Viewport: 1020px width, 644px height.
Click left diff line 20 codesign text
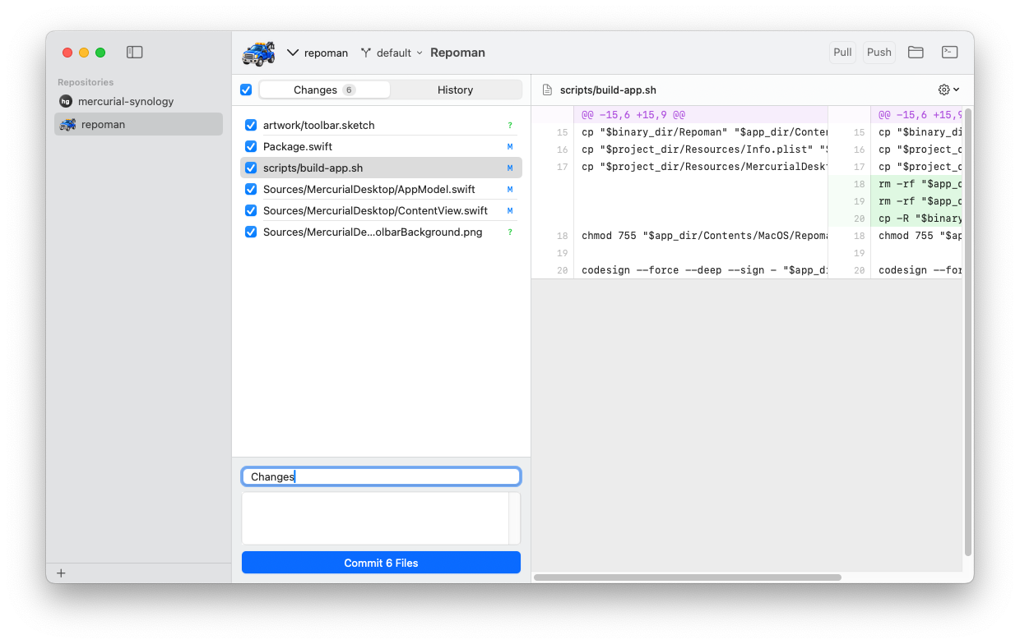pos(704,270)
